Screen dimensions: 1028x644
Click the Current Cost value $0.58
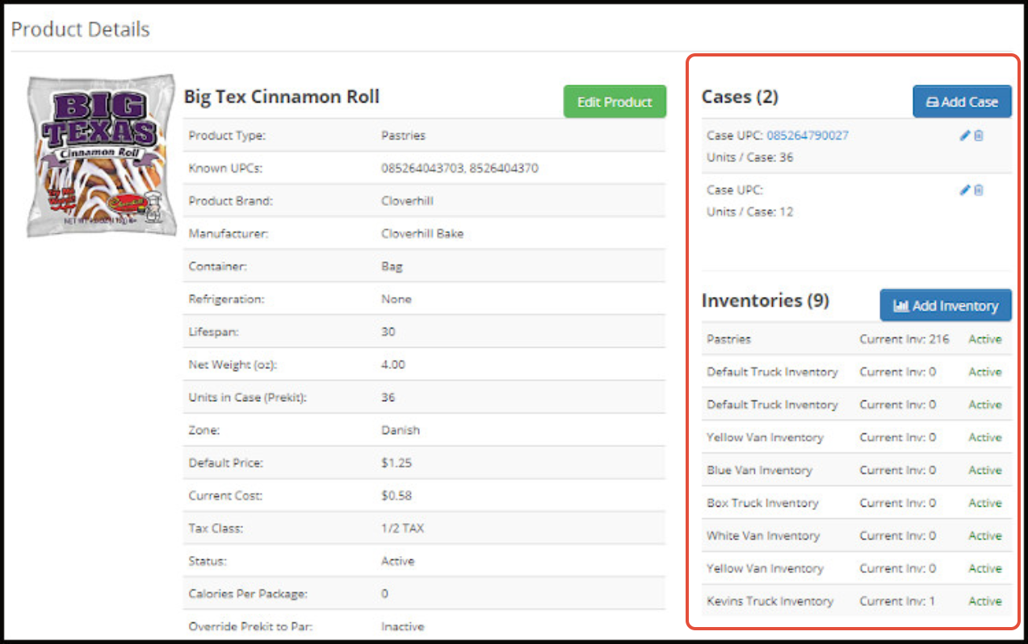(x=396, y=496)
